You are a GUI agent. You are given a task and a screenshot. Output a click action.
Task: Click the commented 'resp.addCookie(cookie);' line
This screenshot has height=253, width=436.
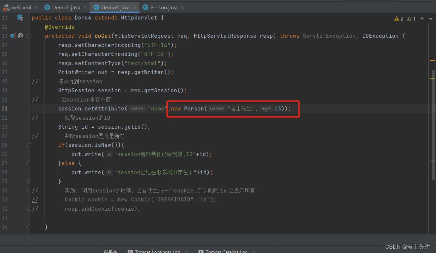pos(103,209)
